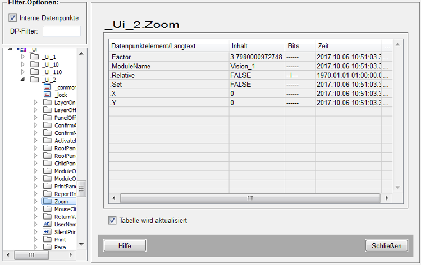421x265 pixels.
Task: Click the Bits column header
Action: pos(300,46)
